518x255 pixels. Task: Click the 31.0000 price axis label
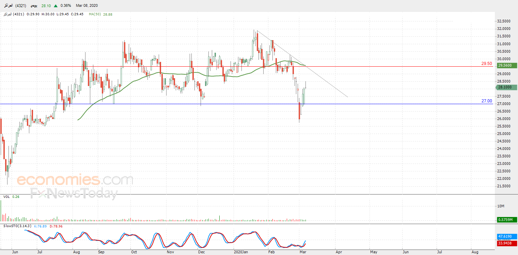[x=504, y=44]
